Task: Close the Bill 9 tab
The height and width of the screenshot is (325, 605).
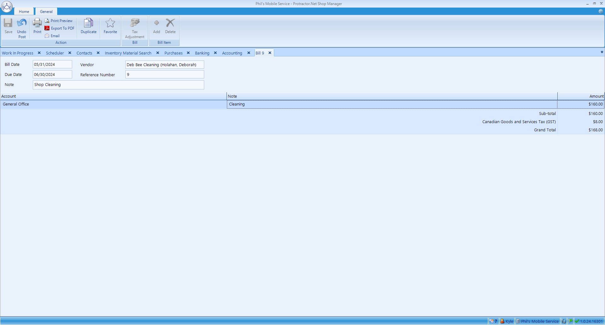Action: click(x=270, y=53)
